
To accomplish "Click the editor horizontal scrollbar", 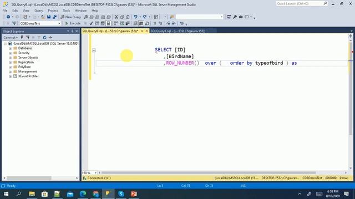I will (x=209, y=172).
